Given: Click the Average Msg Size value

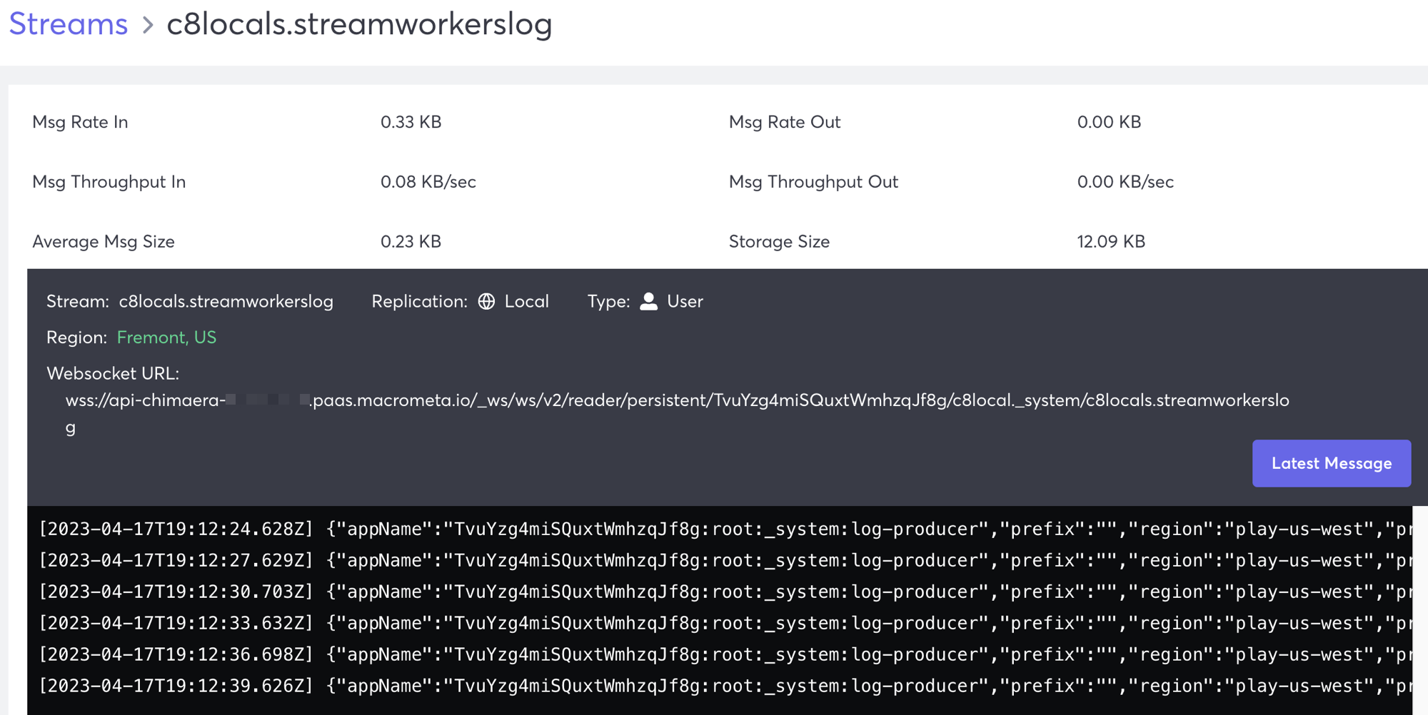Looking at the screenshot, I should click(x=411, y=241).
